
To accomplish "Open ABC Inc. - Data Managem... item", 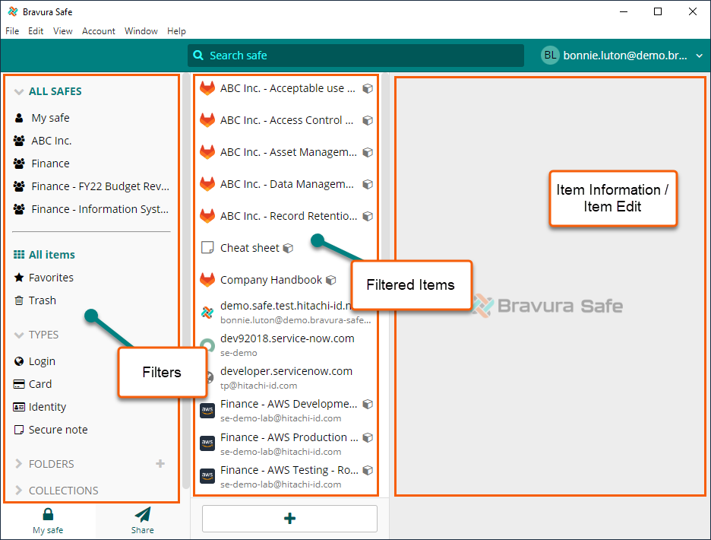I will tap(286, 184).
